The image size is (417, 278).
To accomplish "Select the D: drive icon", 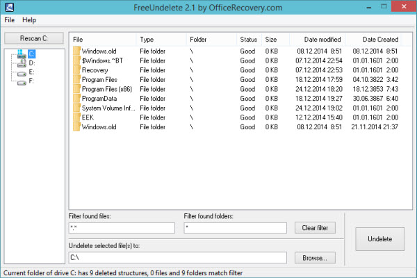I will (x=22, y=63).
